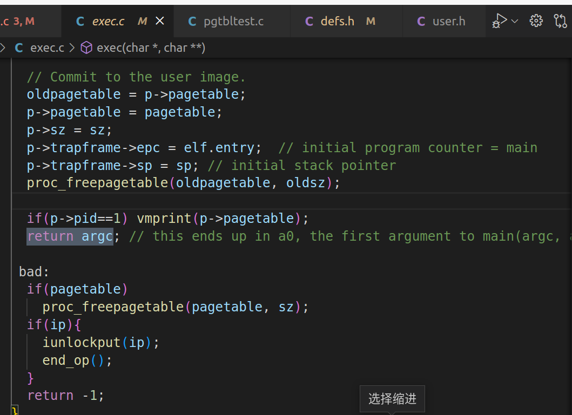Open the settings gear in the editor toolbar
Viewport: 572px width, 415px height.
(536, 21)
